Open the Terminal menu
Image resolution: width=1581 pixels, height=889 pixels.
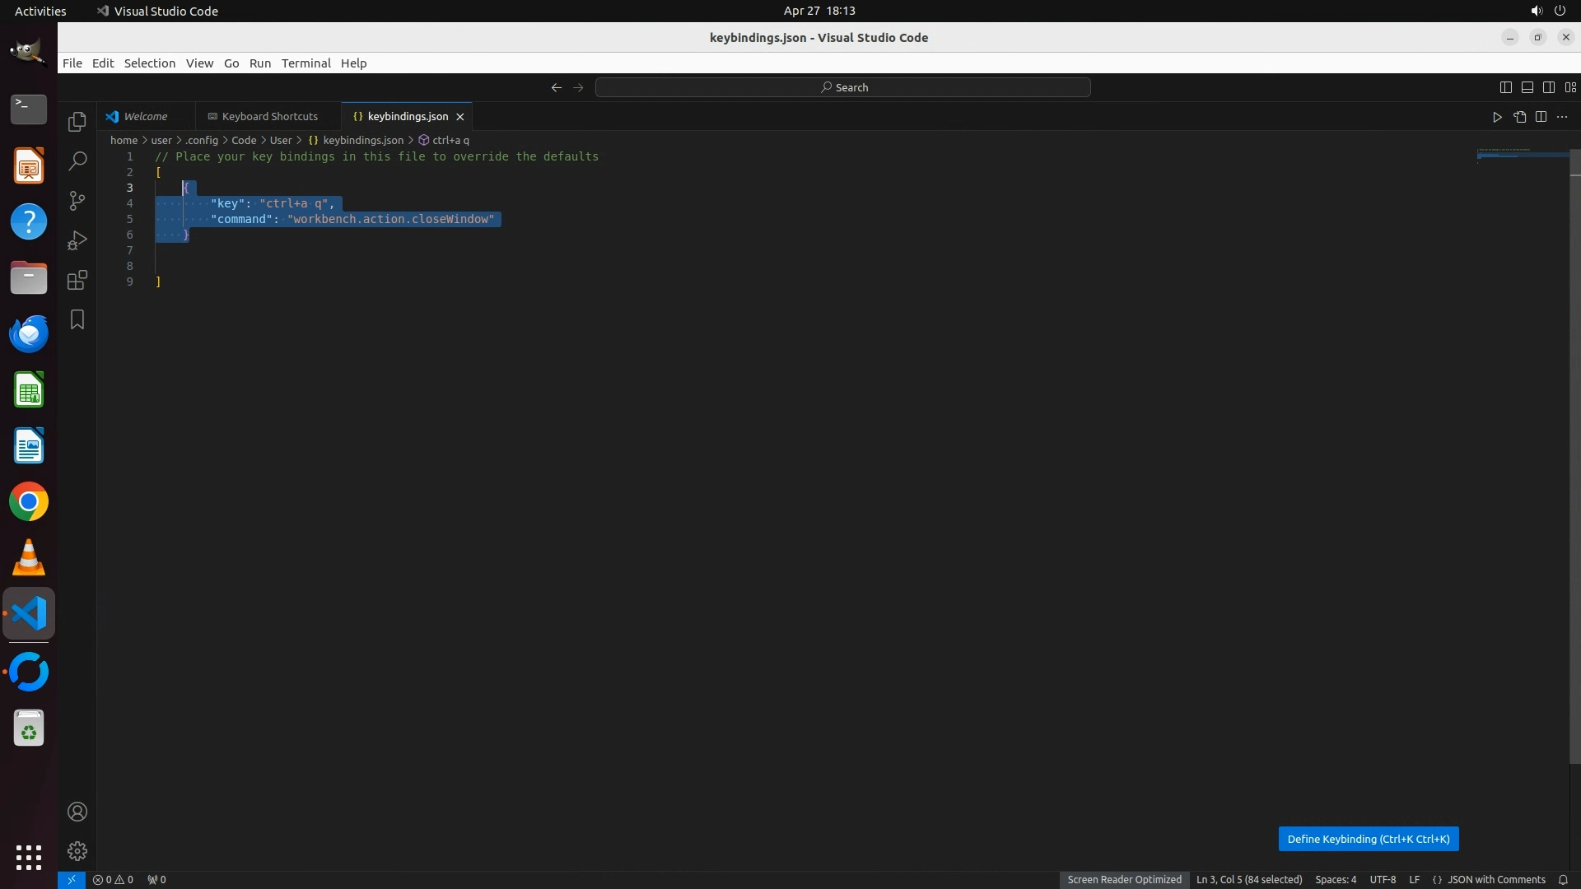(x=305, y=63)
